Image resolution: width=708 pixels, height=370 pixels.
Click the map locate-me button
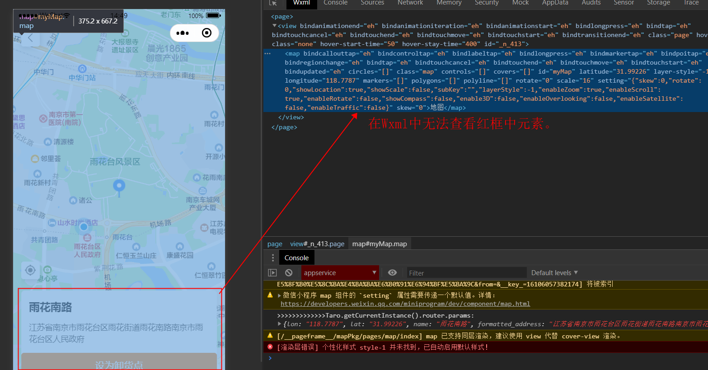point(30,270)
